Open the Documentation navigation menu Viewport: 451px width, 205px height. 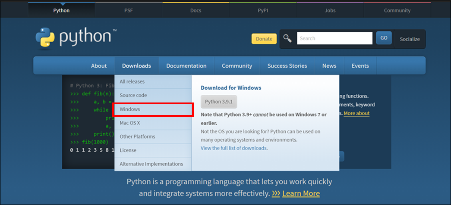click(186, 66)
